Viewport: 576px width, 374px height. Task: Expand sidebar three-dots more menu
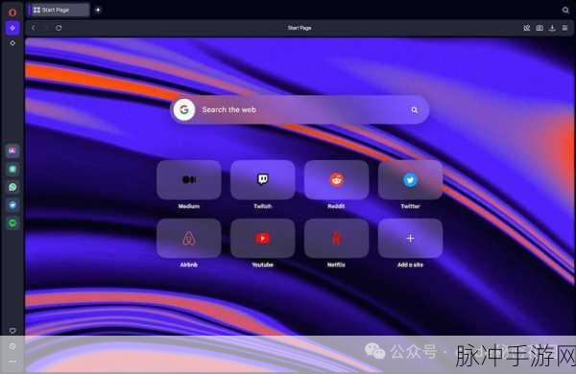(12, 362)
